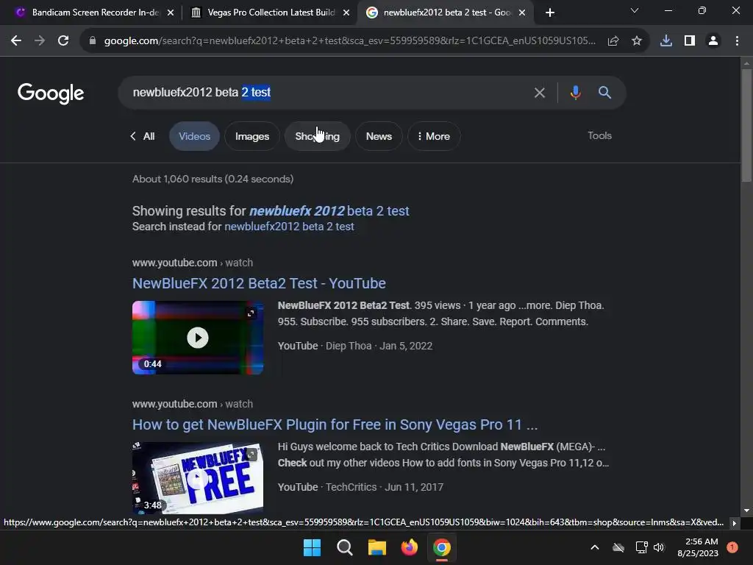Select the Videos filter chip
Image resolution: width=753 pixels, height=565 pixels.
click(x=194, y=136)
